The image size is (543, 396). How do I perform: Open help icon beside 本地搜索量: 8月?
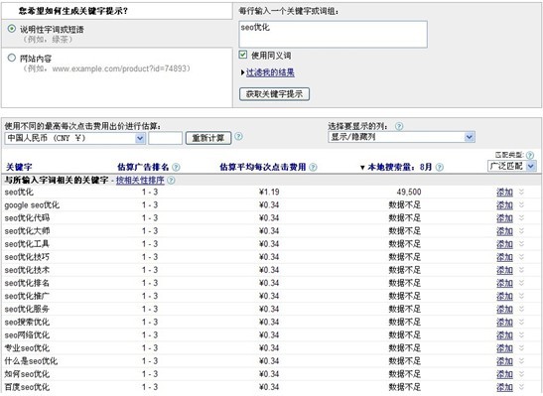pos(439,167)
